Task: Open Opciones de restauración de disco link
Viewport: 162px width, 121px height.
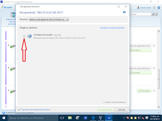Action: coord(36,110)
